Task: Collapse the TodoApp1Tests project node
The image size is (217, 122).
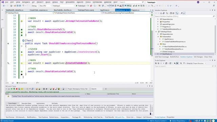Action: click(156, 32)
